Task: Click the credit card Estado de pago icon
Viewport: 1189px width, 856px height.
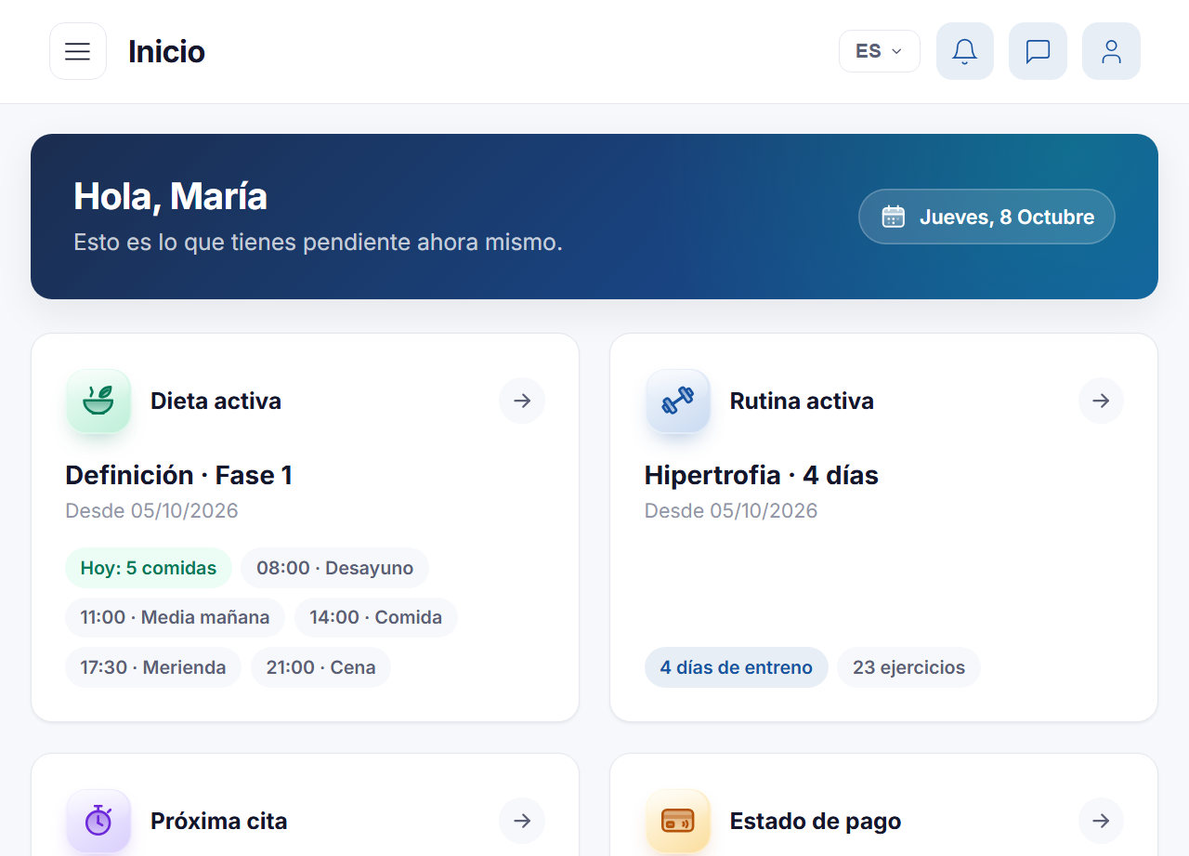Action: point(678,821)
